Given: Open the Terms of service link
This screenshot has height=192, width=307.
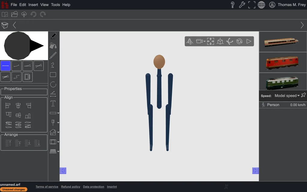Looking at the screenshot, I should tap(47, 187).
